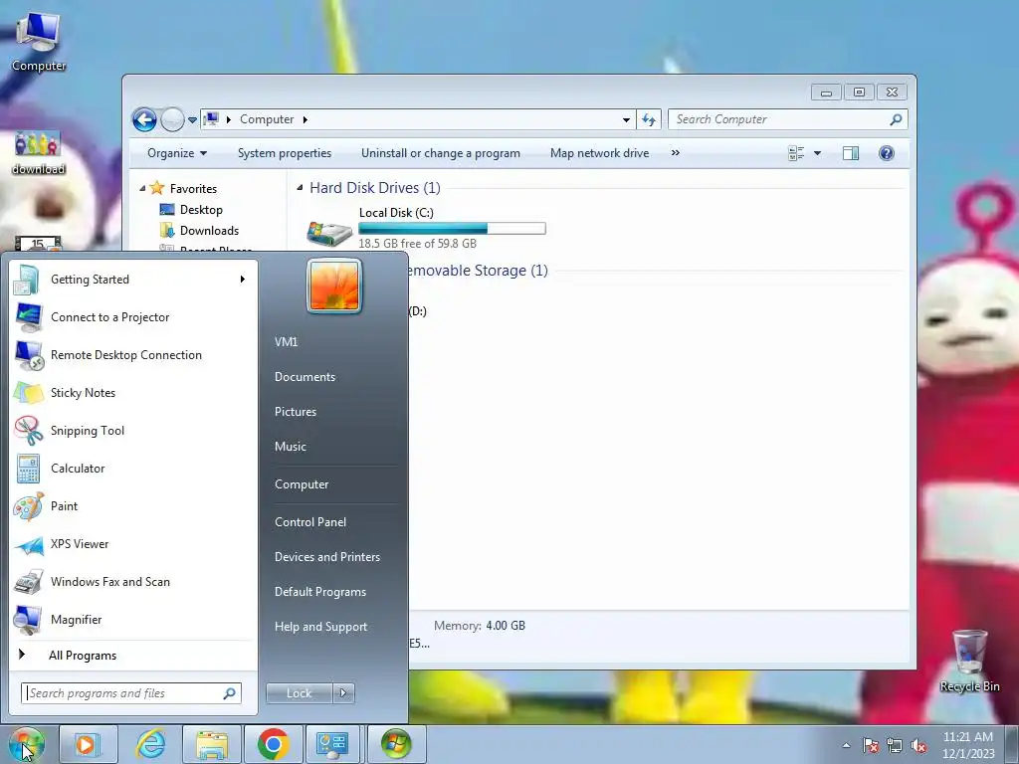Click the XPS Viewer icon
Image resolution: width=1019 pixels, height=764 pixels.
point(29,544)
